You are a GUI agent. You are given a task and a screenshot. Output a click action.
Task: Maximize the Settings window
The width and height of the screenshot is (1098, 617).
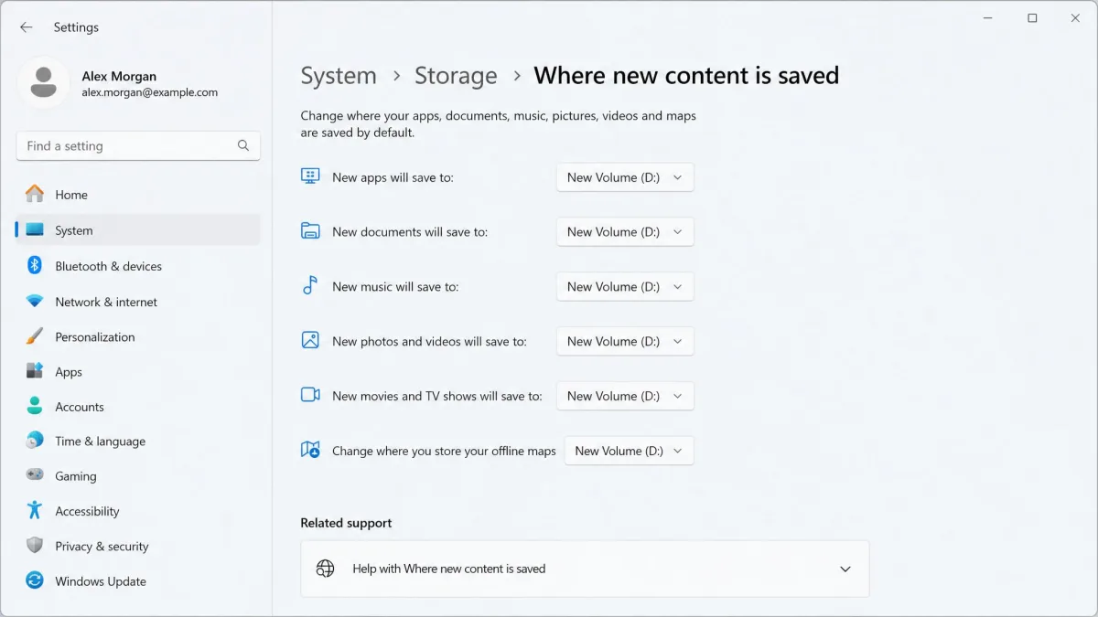[1032, 18]
